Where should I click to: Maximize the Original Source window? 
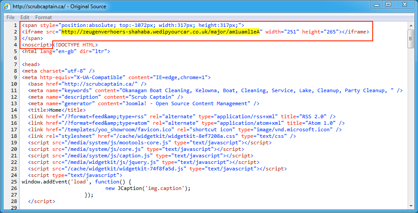(388, 5)
